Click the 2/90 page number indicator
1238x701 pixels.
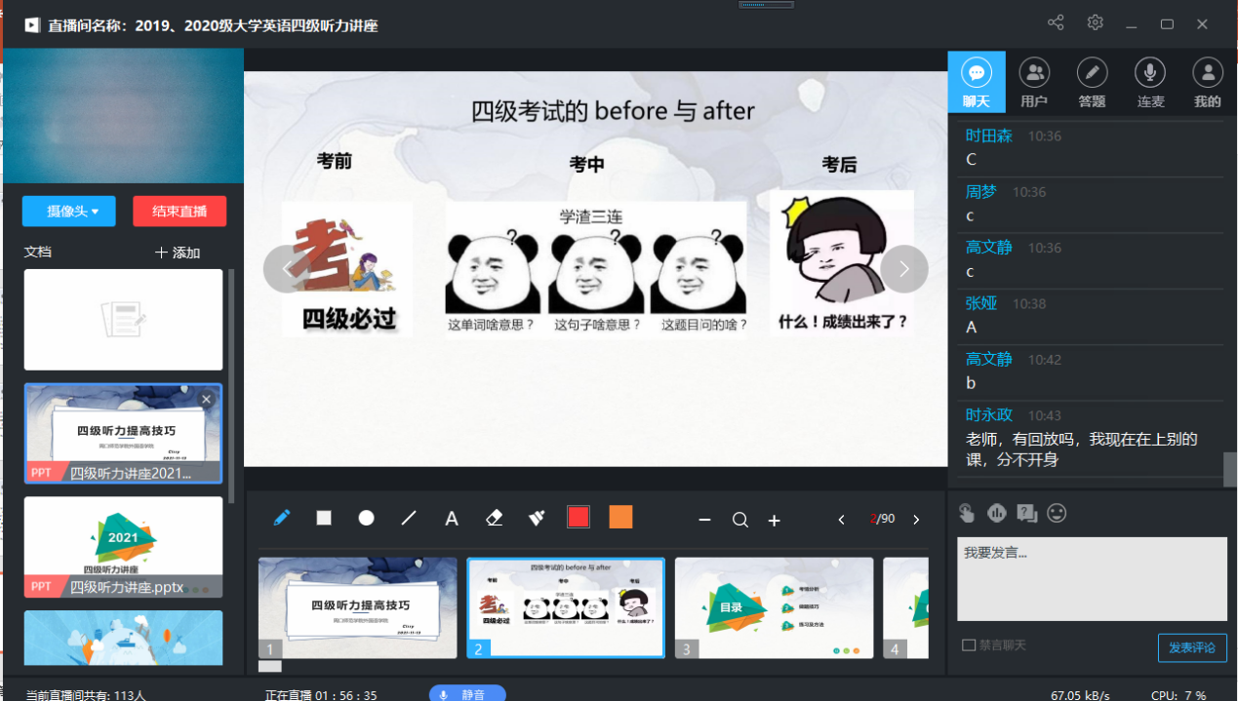click(882, 520)
